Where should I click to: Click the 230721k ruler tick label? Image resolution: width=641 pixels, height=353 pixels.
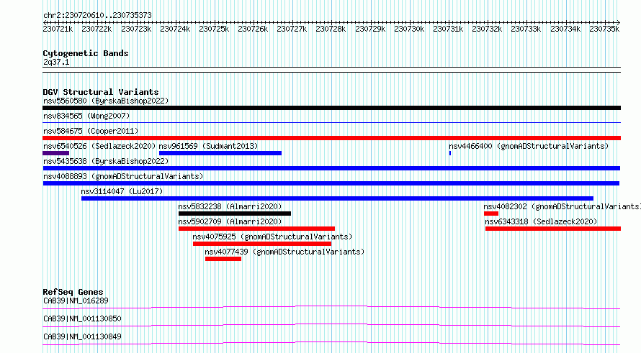tap(58, 29)
